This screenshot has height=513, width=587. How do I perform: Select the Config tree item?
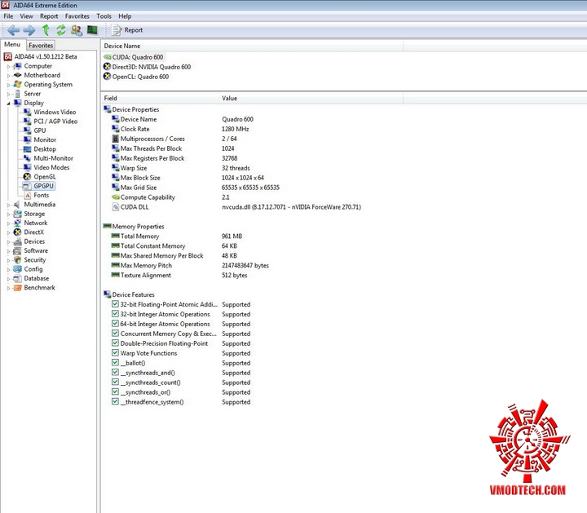coord(28,269)
